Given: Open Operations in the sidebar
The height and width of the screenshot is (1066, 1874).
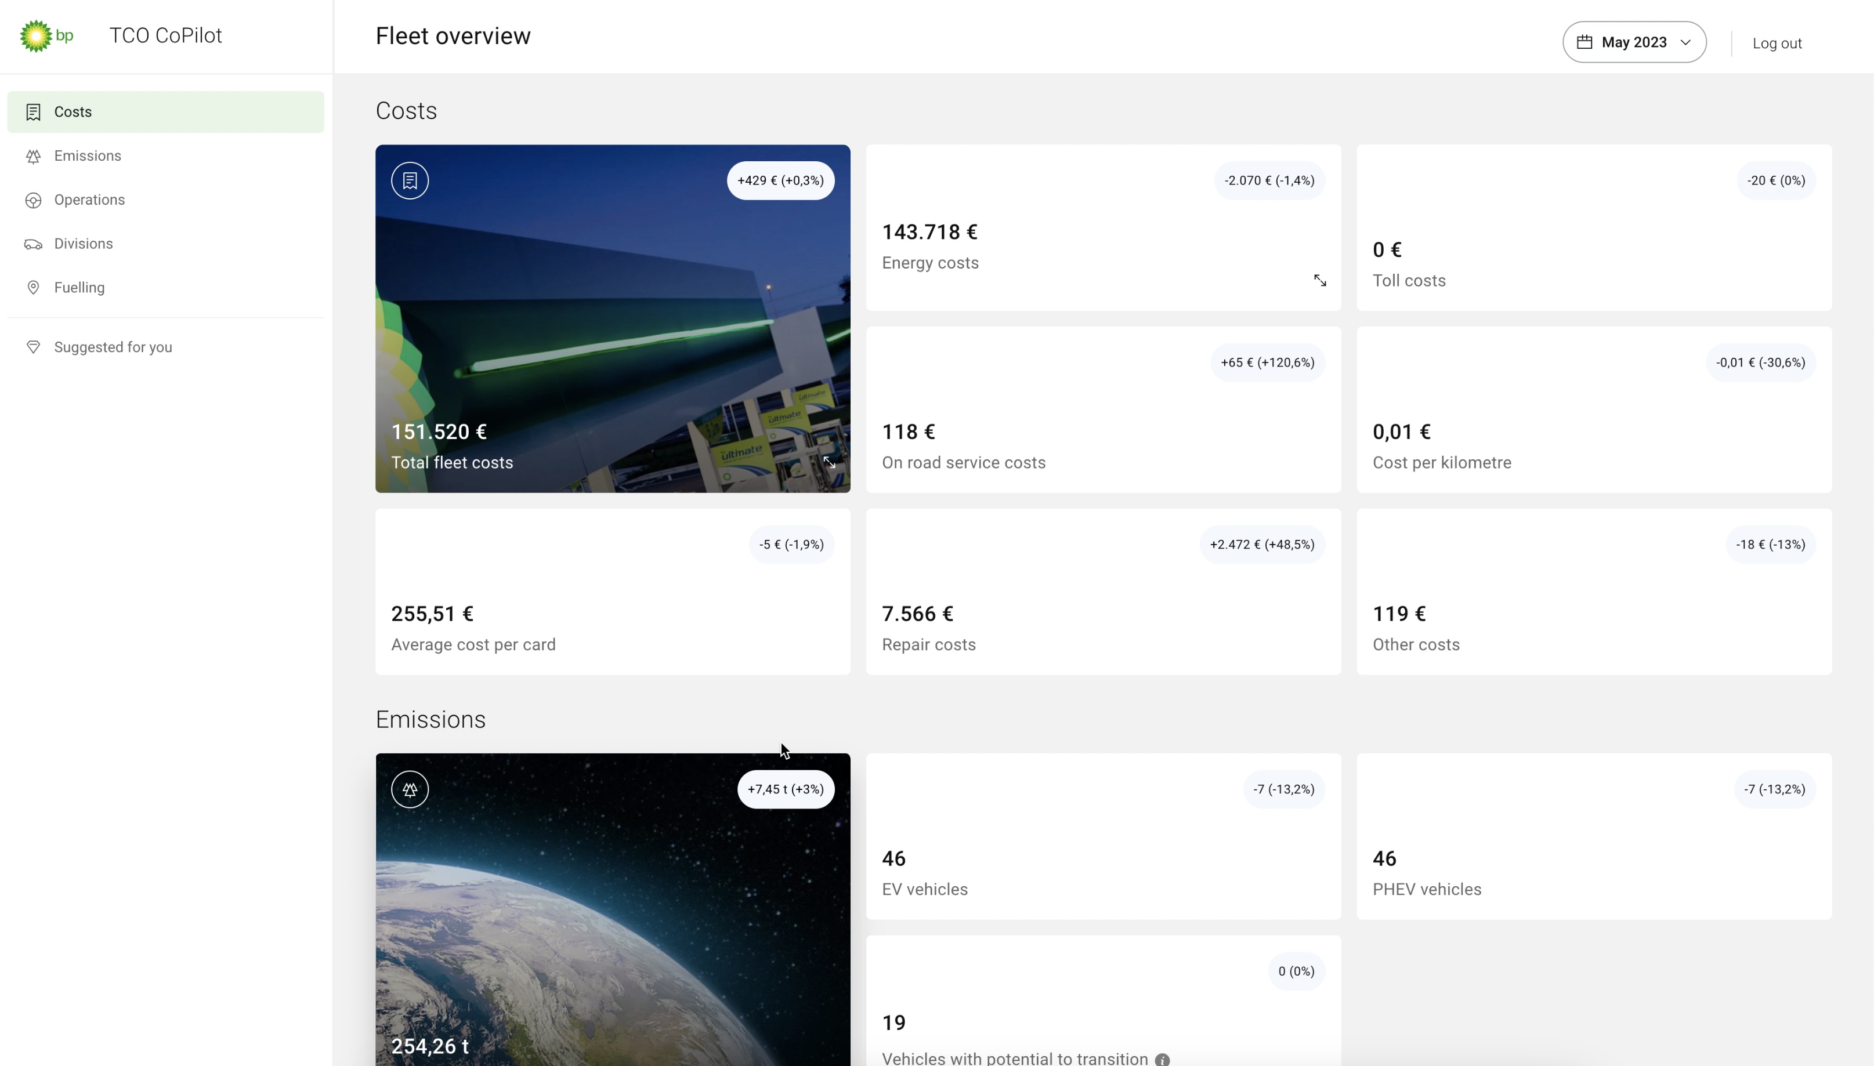Looking at the screenshot, I should [x=165, y=200].
